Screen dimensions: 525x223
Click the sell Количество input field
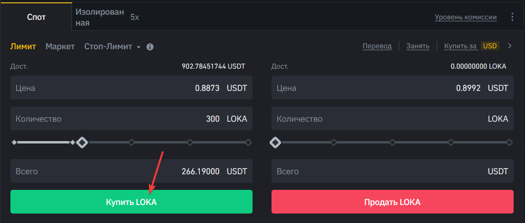[392, 119]
